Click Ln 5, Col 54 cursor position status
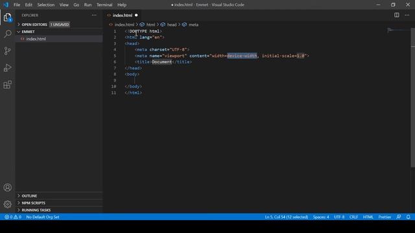 coord(287,217)
